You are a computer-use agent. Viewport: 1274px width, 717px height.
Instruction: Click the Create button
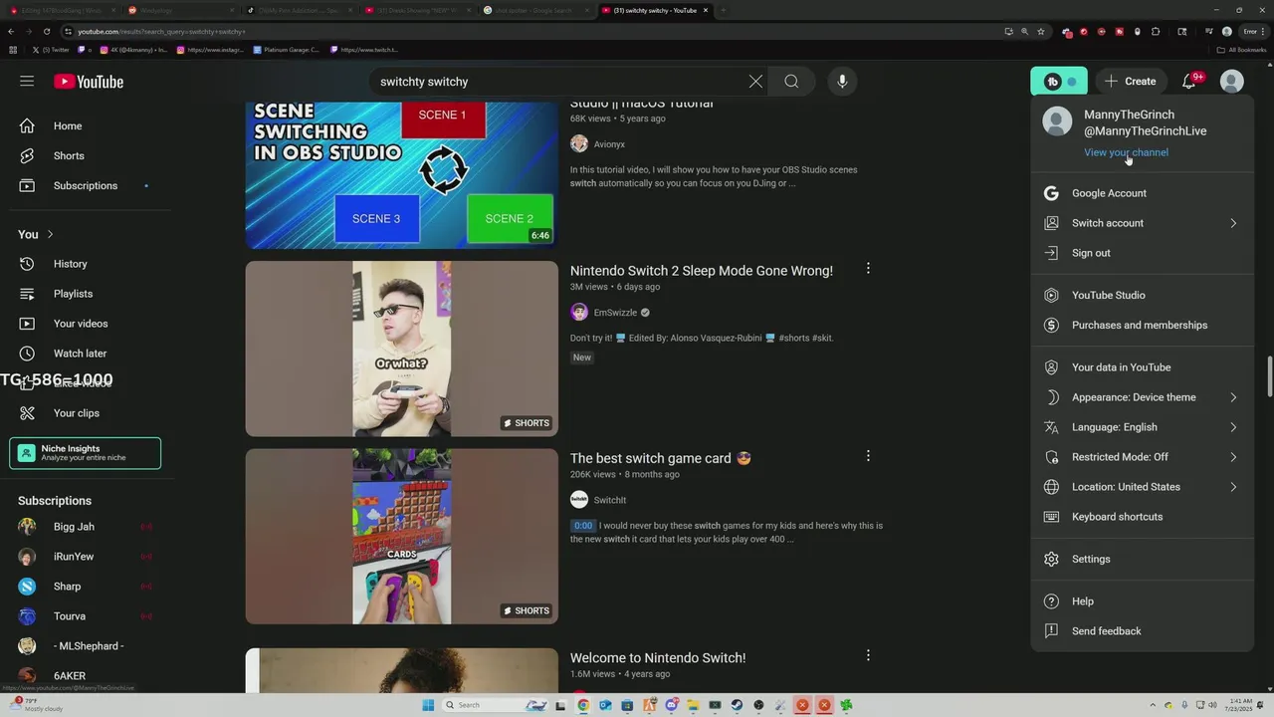pos(1131,82)
